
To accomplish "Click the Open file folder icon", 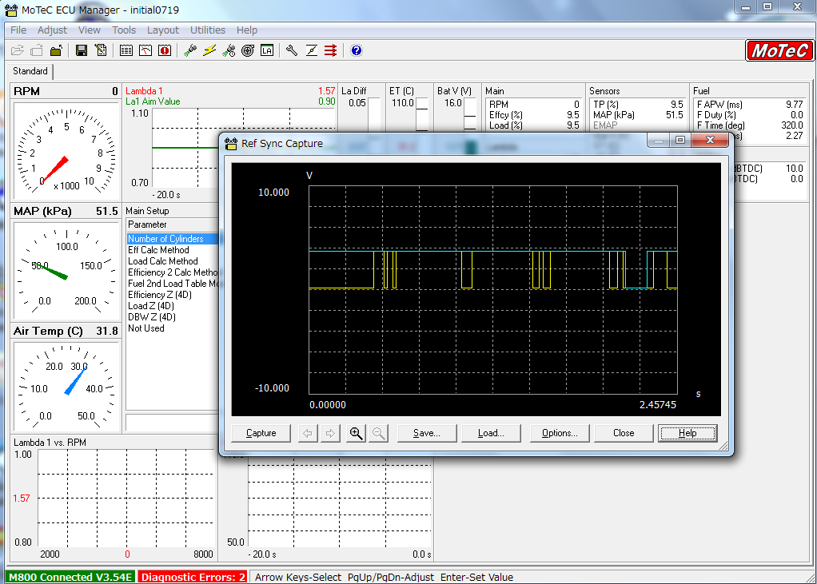I will click(18, 50).
